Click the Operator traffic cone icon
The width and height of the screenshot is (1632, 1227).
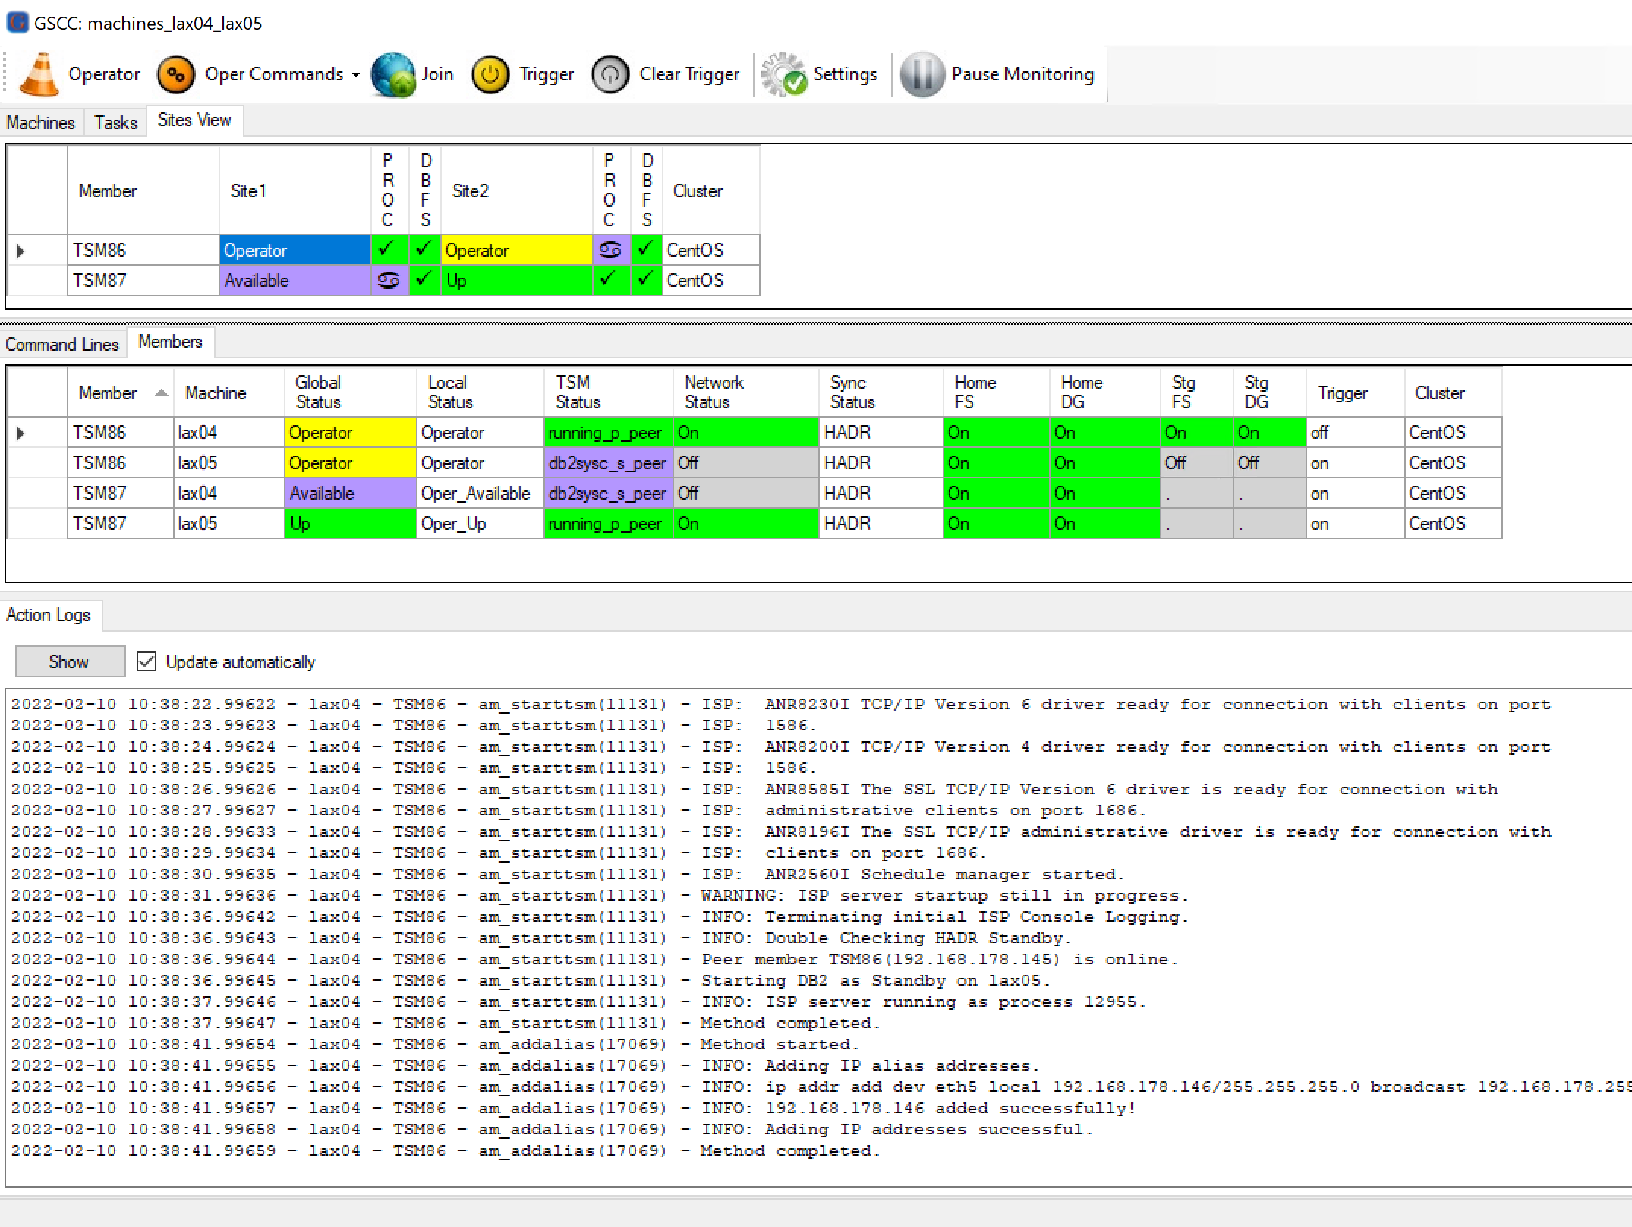38,74
